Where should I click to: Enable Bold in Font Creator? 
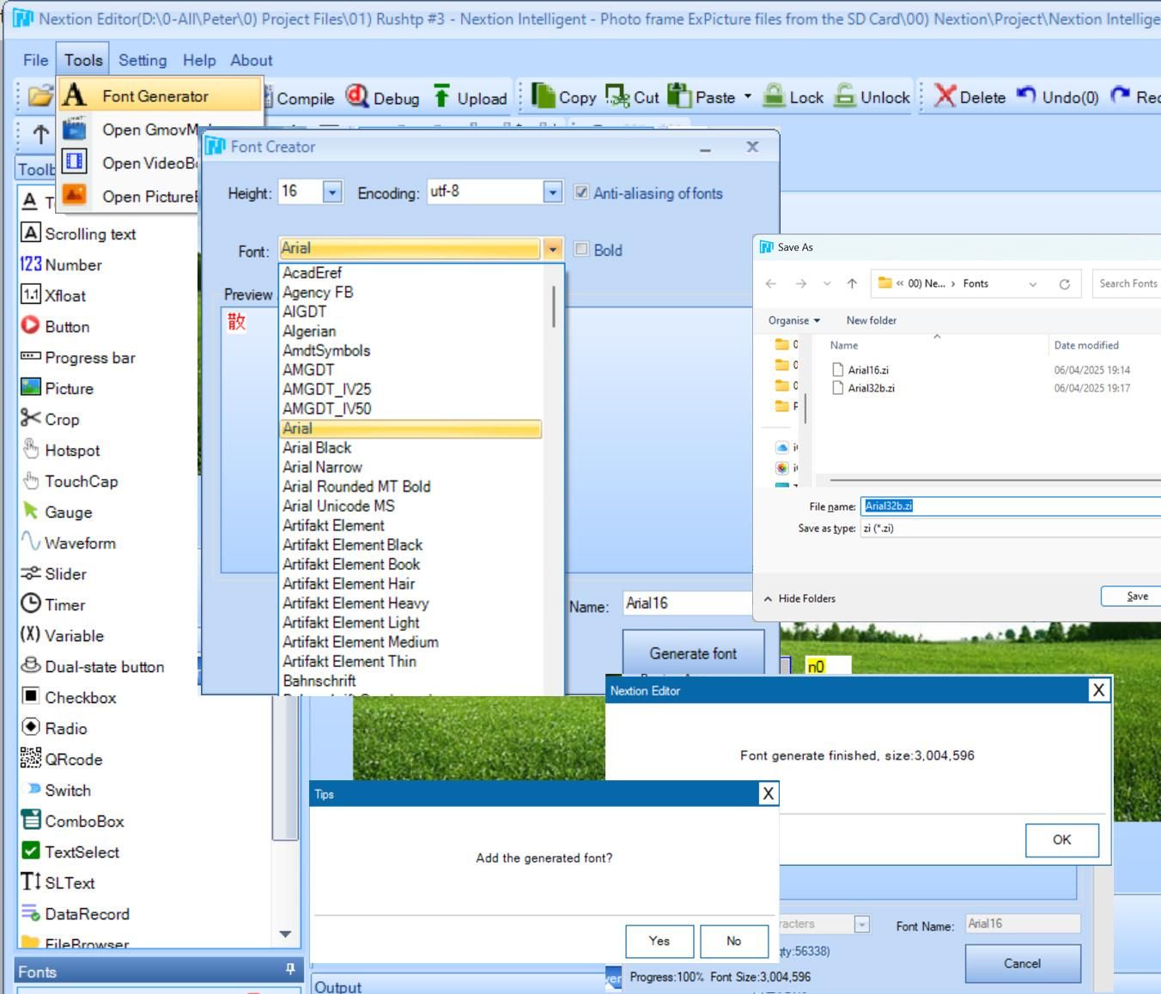tap(582, 250)
